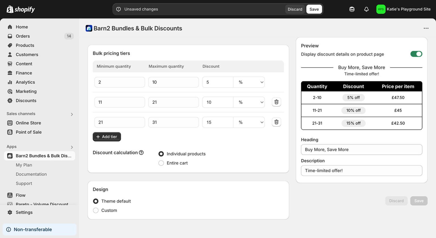This screenshot has width=436, height=238.
Task: Open the first tier's discount unit dropdown
Action: pyautogui.click(x=249, y=82)
